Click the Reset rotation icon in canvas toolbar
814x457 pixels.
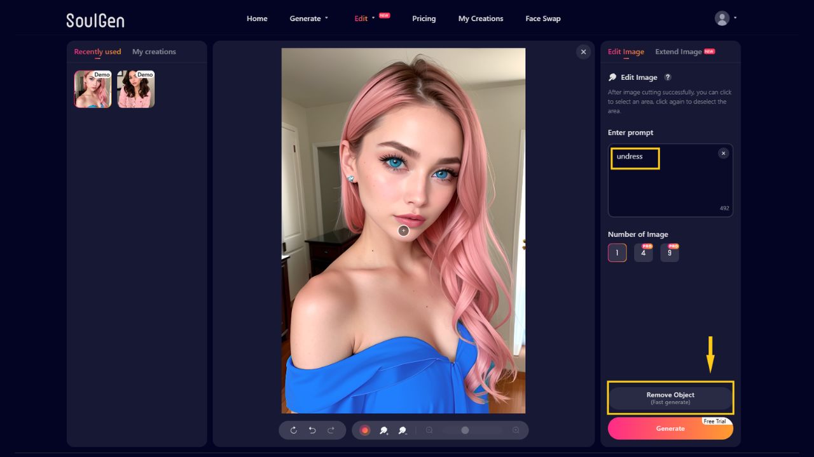point(293,430)
